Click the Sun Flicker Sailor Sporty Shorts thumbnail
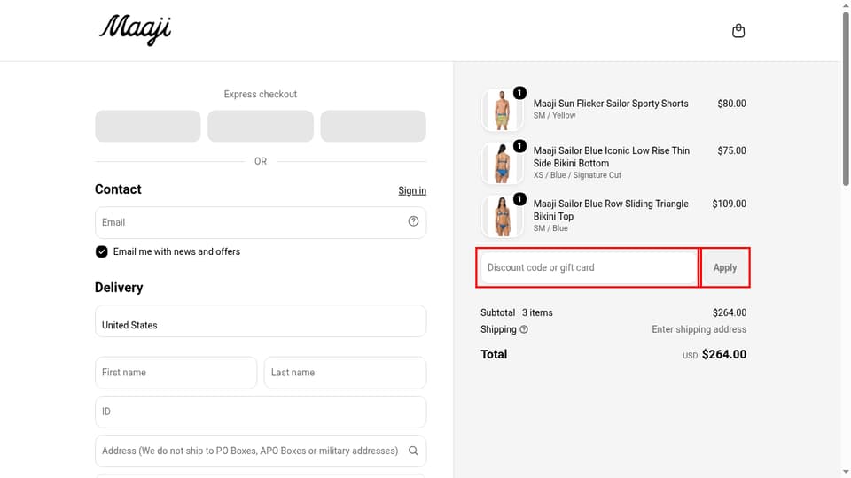Image resolution: width=851 pixels, height=478 pixels. (502, 110)
